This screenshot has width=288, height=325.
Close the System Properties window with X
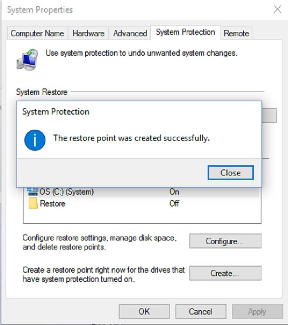[x=277, y=9]
